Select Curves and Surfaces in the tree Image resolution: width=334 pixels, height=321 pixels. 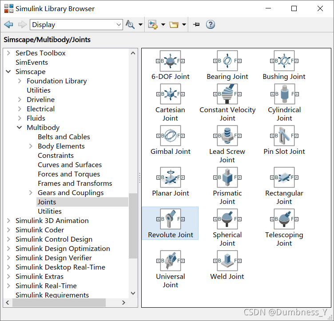pos(70,165)
